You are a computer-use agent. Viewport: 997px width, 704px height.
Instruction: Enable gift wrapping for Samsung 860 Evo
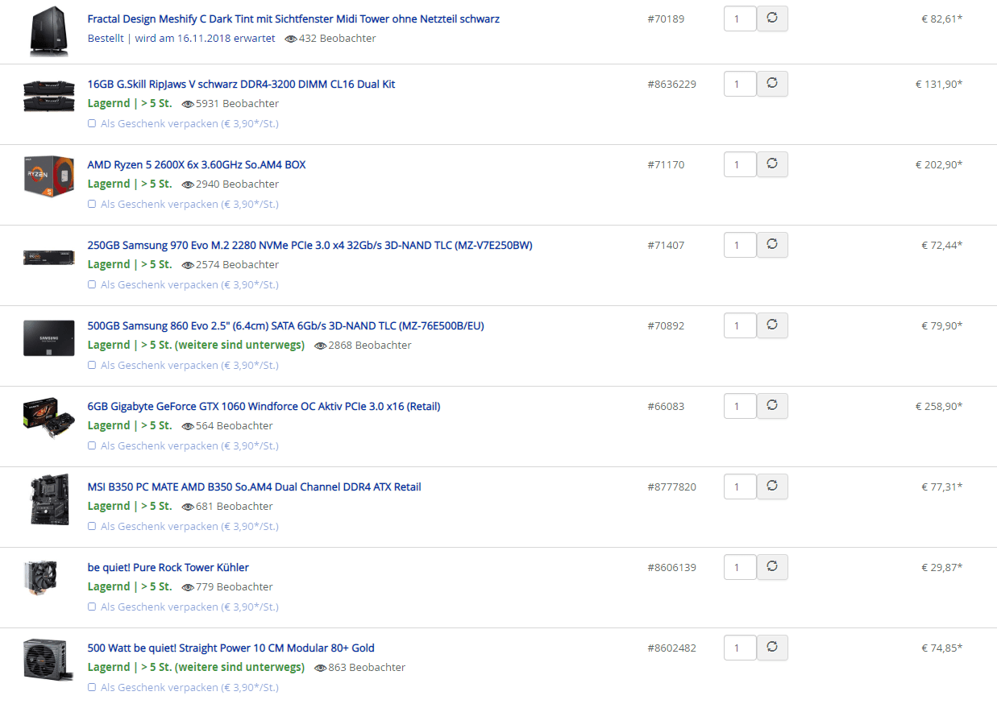click(x=92, y=365)
